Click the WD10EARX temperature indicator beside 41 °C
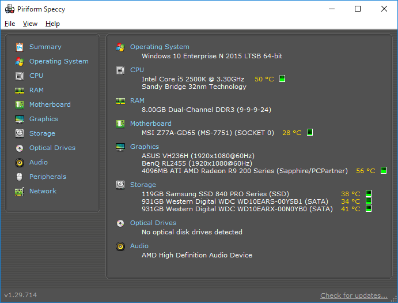398x303 pixels. (369, 208)
